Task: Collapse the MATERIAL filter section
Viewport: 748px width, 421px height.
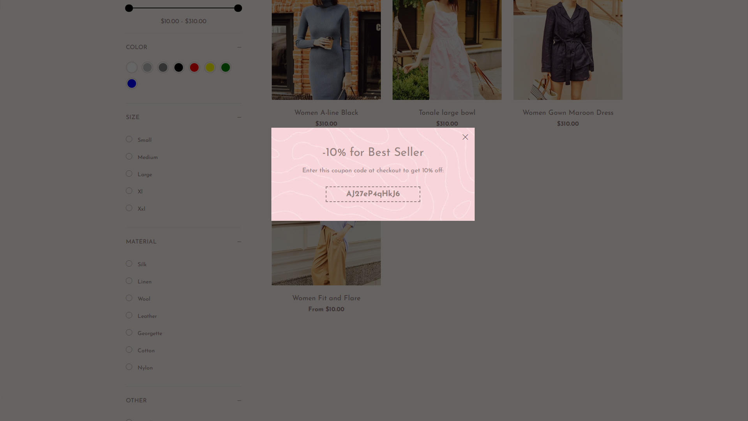Action: click(x=239, y=242)
